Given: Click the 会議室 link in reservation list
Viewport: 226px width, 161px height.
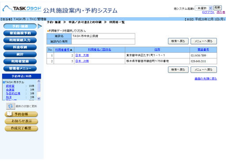Looking at the screenshot, I should tap(10, 90).
